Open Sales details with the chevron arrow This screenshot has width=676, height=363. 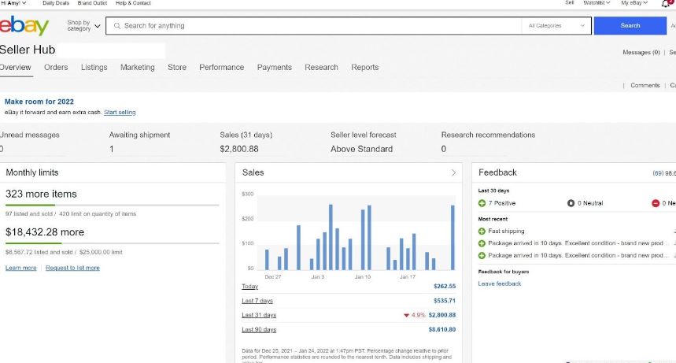click(453, 172)
